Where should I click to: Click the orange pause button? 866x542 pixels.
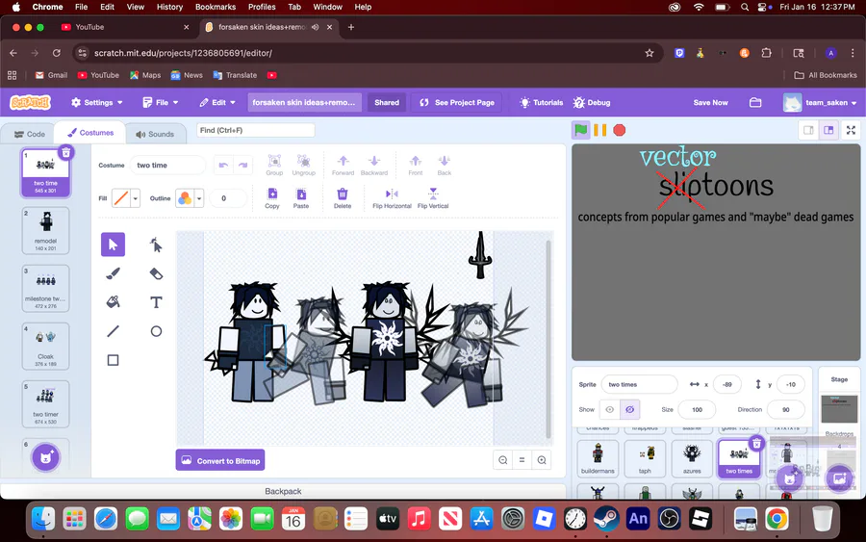pos(599,130)
